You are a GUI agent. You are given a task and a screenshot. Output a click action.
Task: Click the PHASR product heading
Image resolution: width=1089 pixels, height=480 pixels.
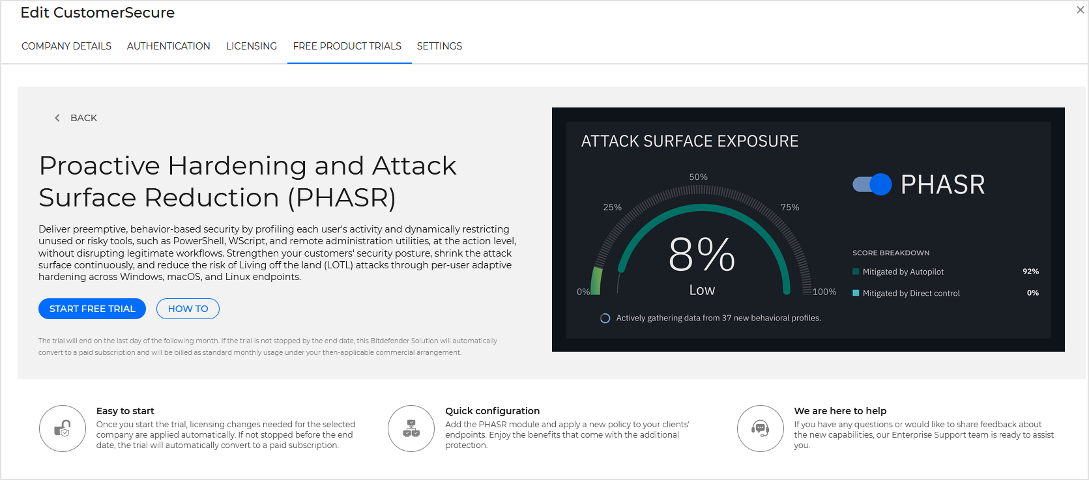[x=248, y=182]
